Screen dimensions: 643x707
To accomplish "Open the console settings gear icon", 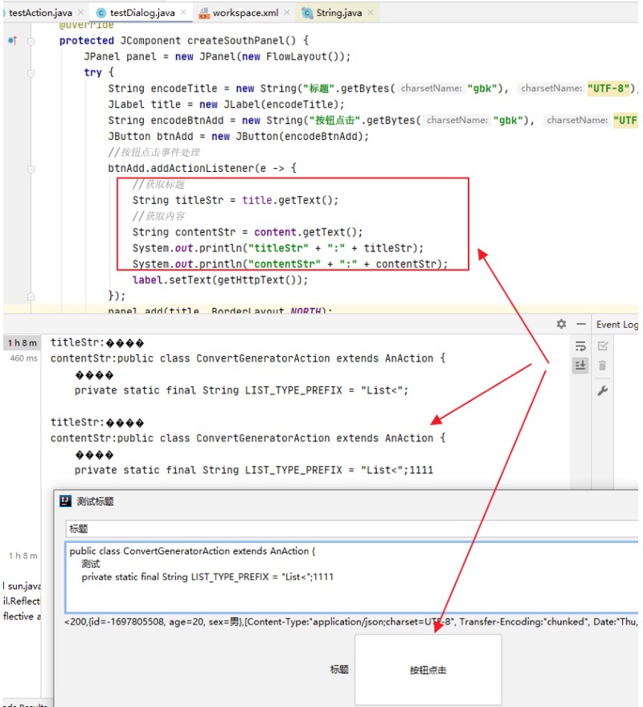I will click(x=561, y=324).
